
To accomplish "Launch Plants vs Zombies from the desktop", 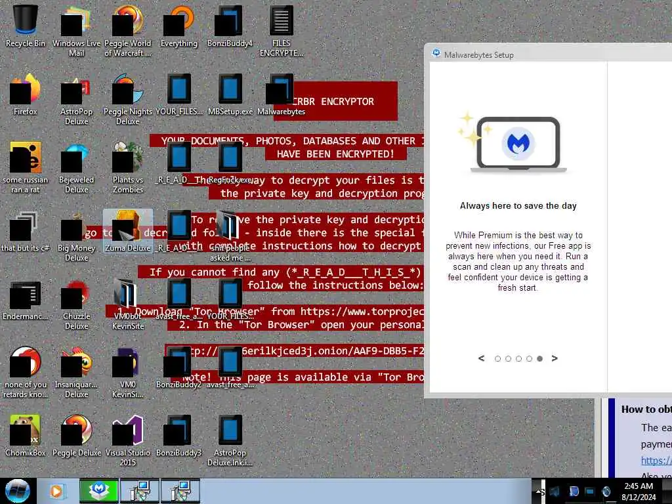I will (128, 167).
